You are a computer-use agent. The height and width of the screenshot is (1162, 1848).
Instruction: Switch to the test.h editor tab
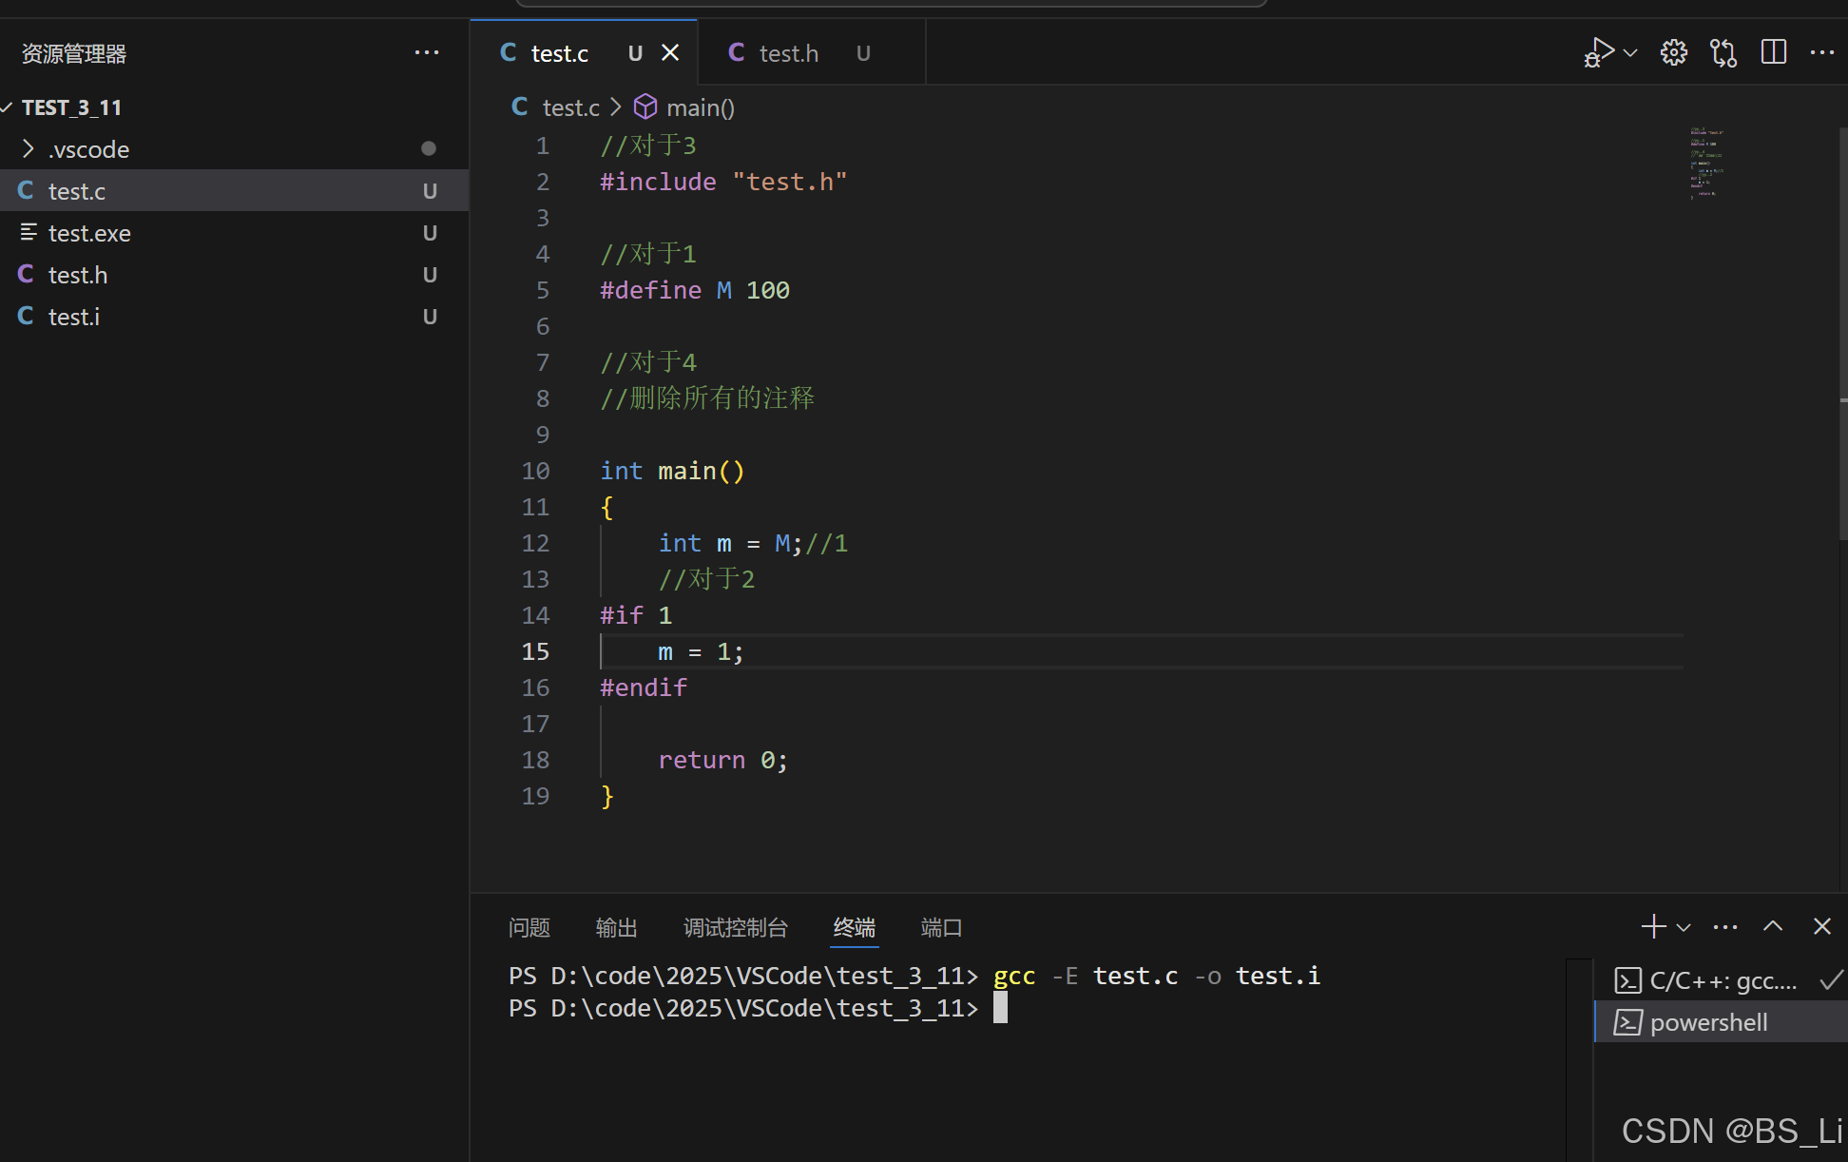coord(788,53)
